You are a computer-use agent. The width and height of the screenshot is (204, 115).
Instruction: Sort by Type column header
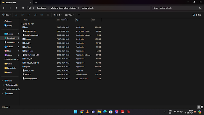[x=78, y=20]
